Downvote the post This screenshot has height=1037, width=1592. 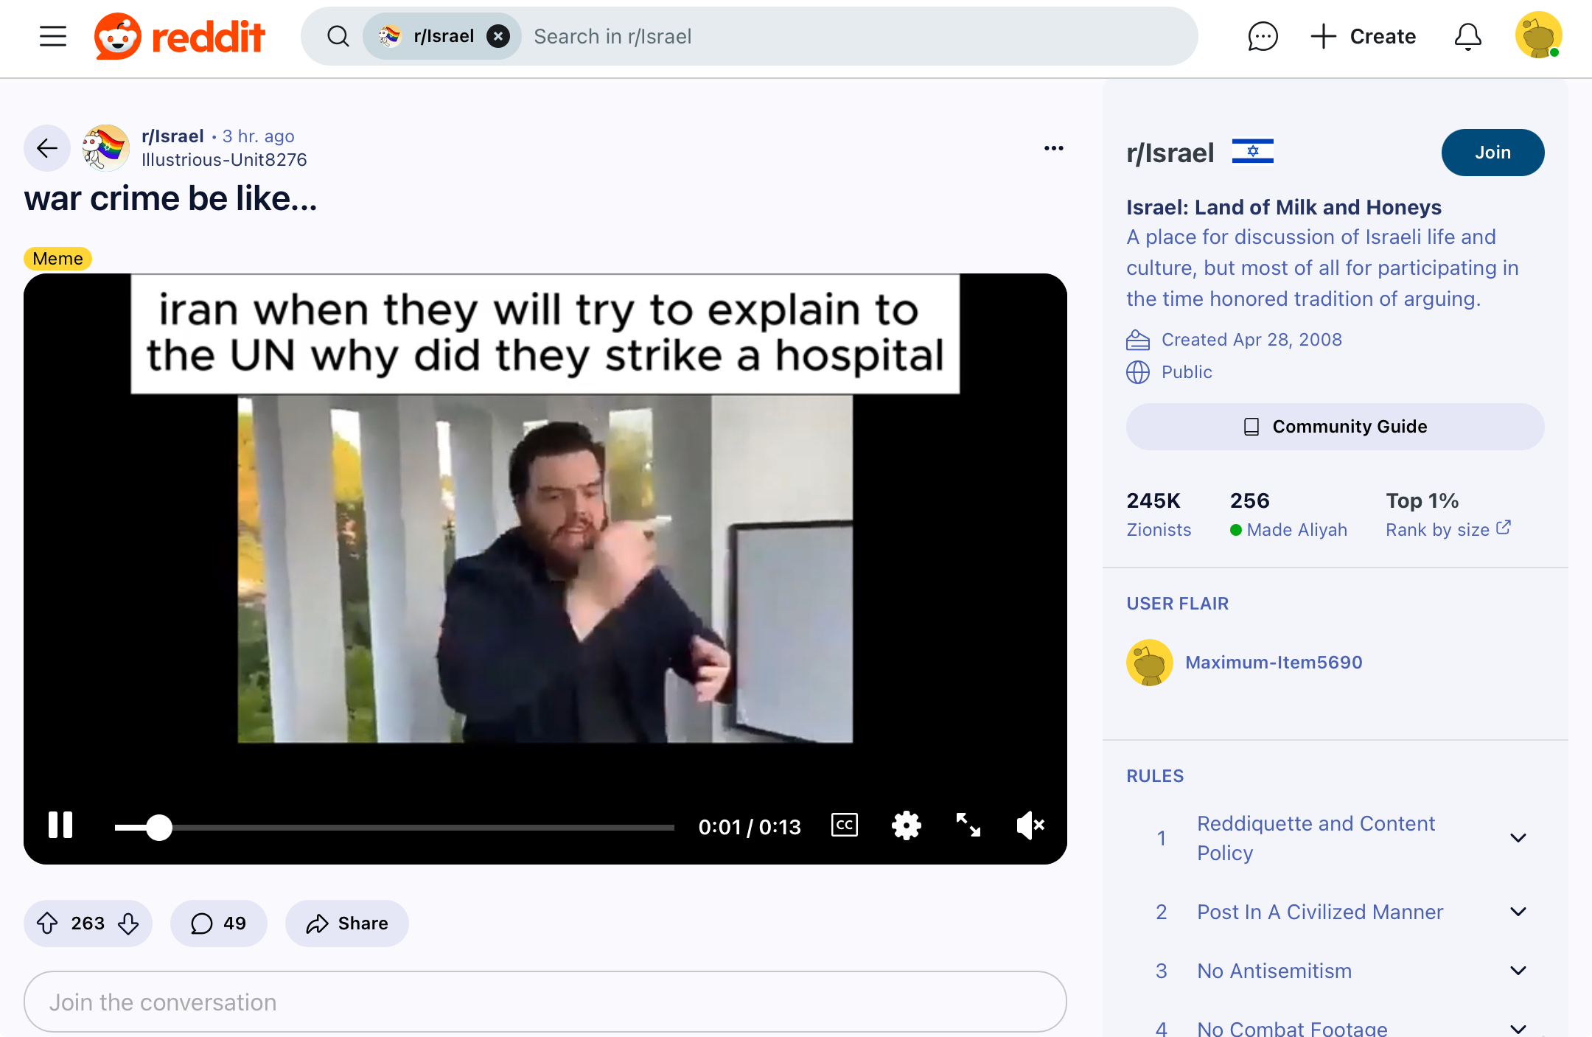[128, 923]
